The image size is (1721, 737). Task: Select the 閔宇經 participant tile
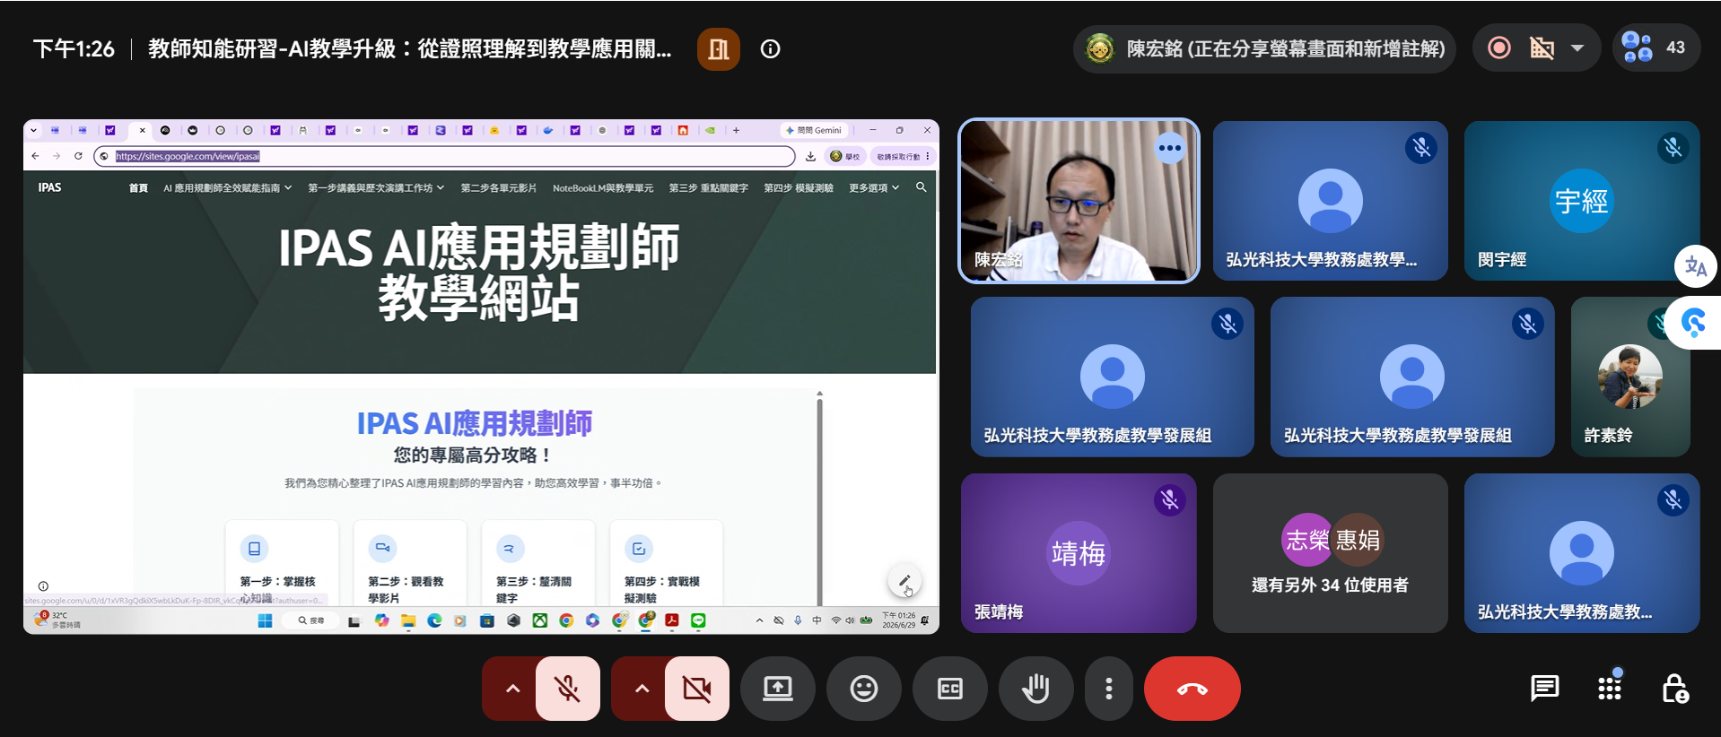(x=1582, y=201)
